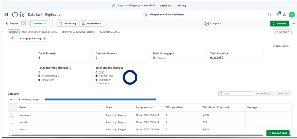This screenshot has width=297, height=139.
Task: Click the replication task icon beside hubspot-snowflake
Action: 145,15
